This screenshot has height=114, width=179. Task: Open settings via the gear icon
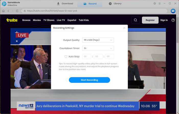pos(155,4)
